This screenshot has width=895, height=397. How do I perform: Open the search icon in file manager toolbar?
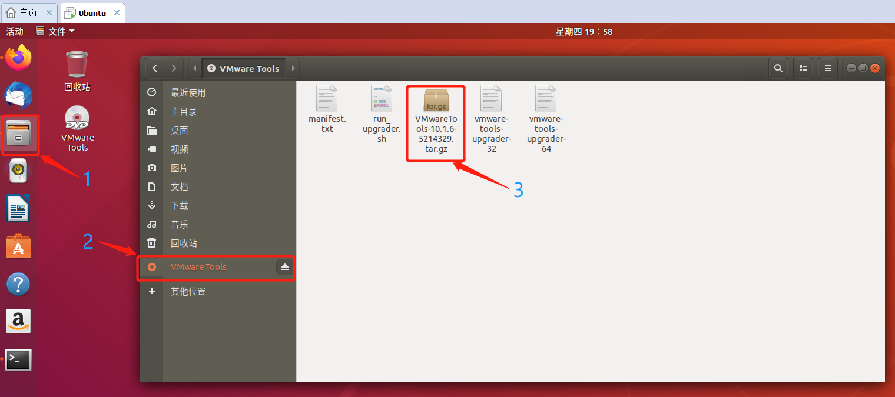pyautogui.click(x=778, y=68)
